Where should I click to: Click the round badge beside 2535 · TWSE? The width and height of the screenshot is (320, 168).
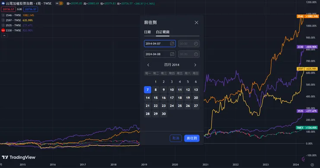3,25
